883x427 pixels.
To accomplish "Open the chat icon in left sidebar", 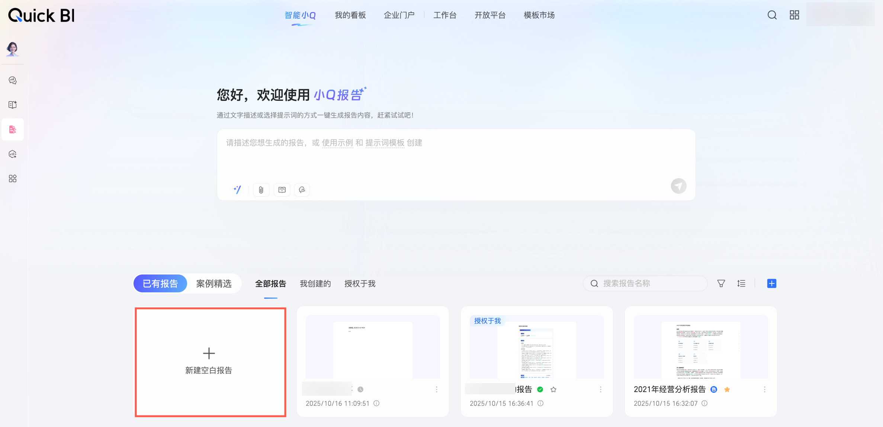I will pos(13,80).
